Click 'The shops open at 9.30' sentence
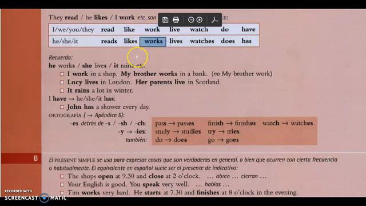This screenshot has width=366, height=206. point(134,176)
